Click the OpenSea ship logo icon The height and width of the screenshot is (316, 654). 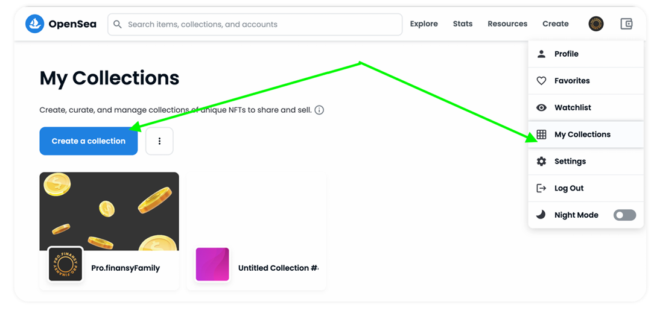[x=35, y=24]
